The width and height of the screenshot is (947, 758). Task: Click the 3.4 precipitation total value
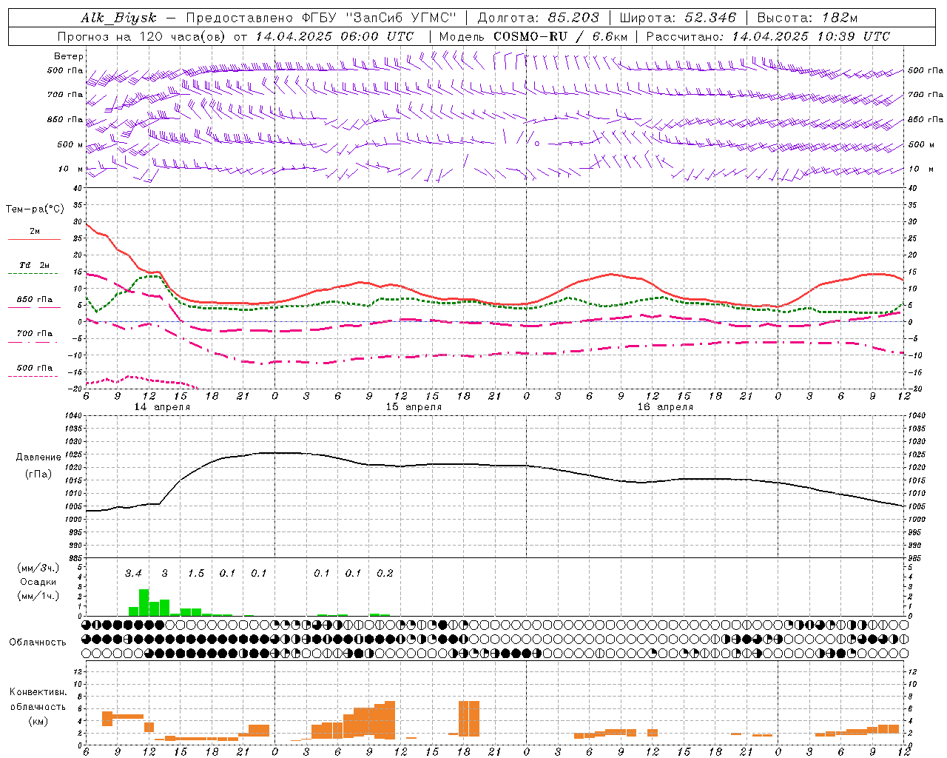133,574
